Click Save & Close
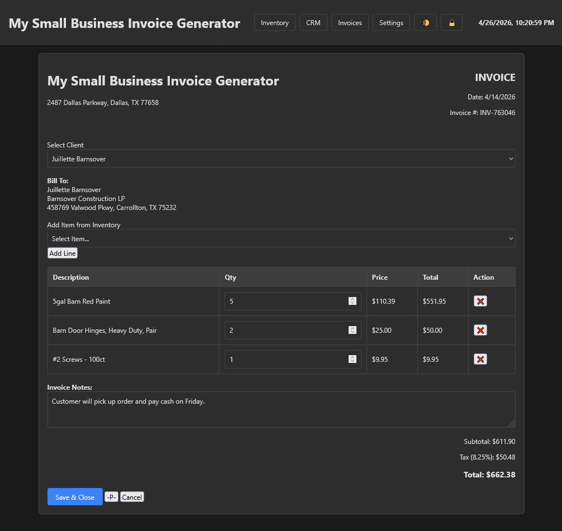Image resolution: width=562 pixels, height=531 pixels. click(x=75, y=497)
